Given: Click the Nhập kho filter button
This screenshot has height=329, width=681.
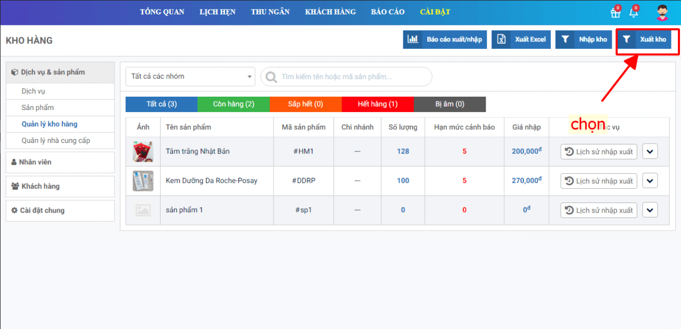Looking at the screenshot, I should tap(584, 39).
